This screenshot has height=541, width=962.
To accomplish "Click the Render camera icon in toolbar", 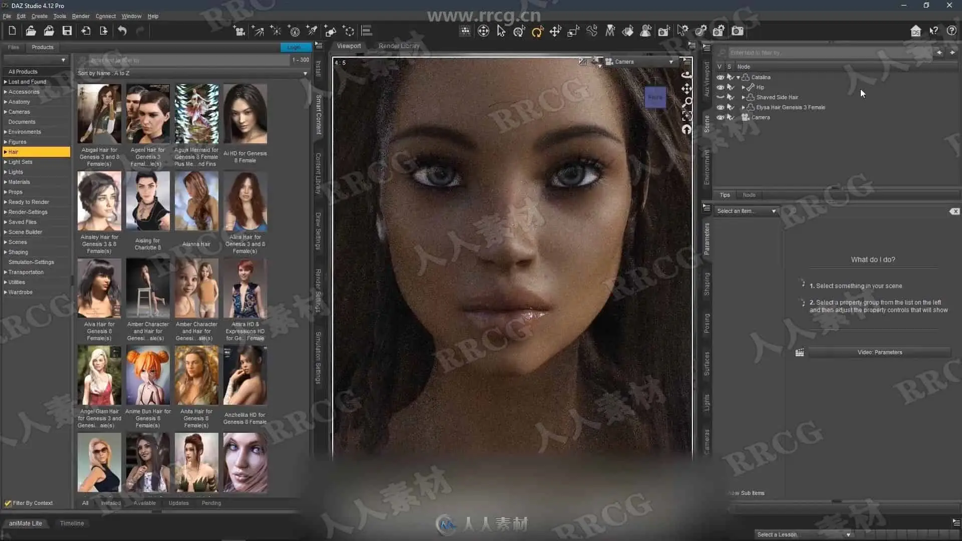I will tap(738, 31).
